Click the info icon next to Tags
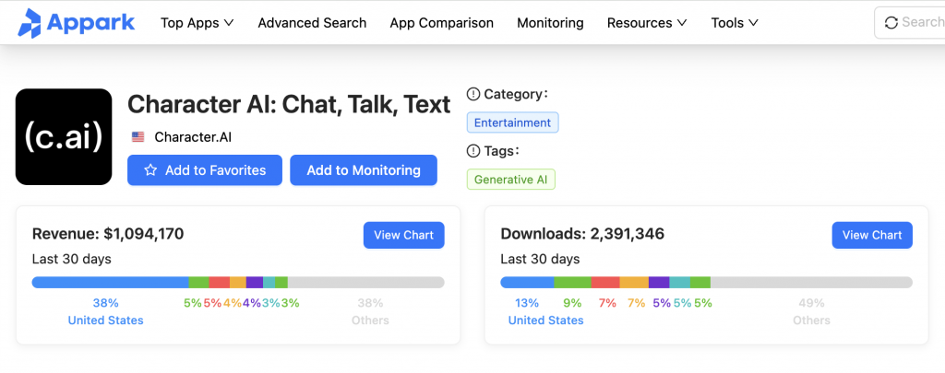Image resolution: width=945 pixels, height=373 pixels. pyautogui.click(x=473, y=151)
